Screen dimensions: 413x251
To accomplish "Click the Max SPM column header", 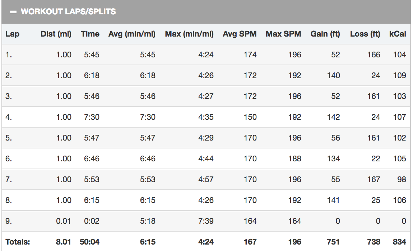I will pos(283,34).
